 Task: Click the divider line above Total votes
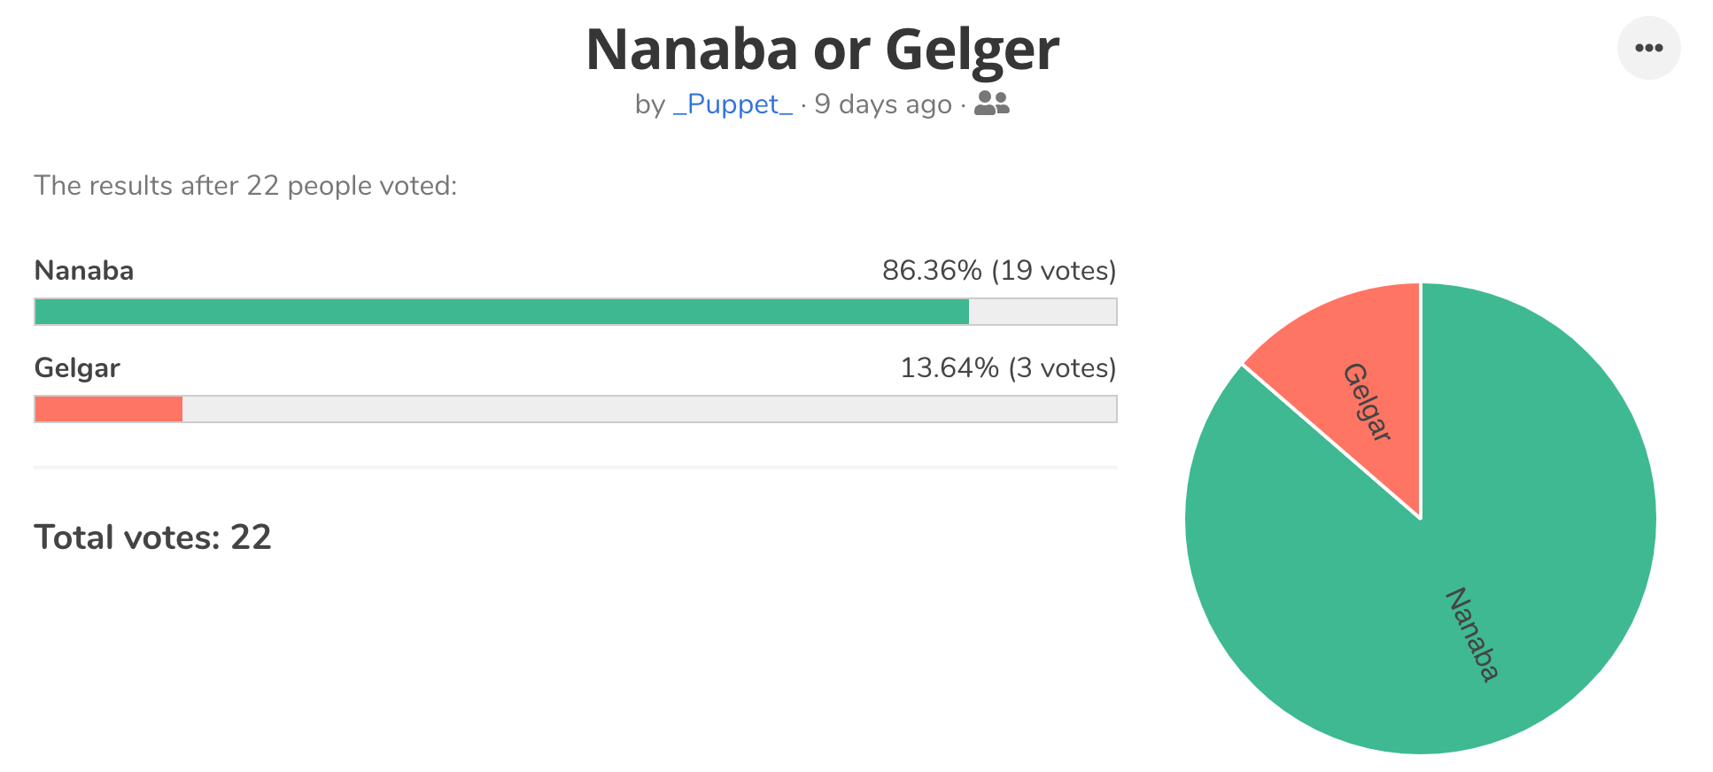click(x=576, y=467)
